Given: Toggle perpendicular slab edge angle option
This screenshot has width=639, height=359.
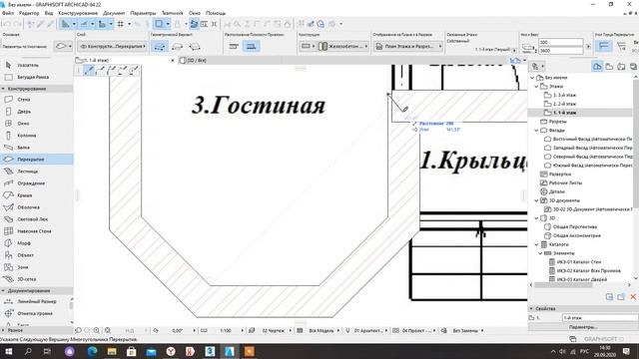Looking at the screenshot, I should [604, 47].
